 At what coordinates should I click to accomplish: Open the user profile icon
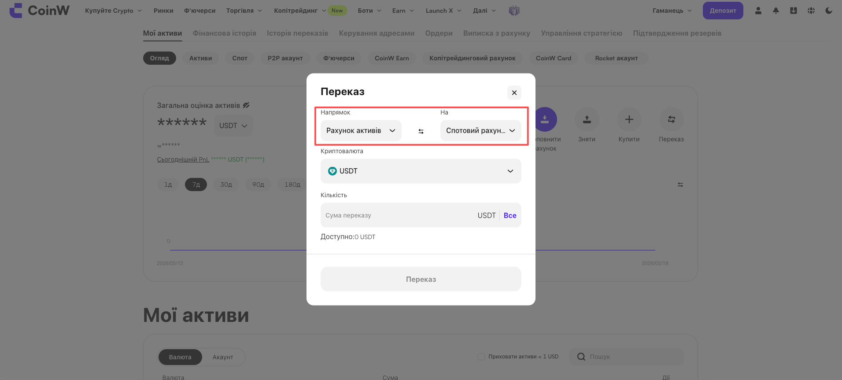[758, 11]
